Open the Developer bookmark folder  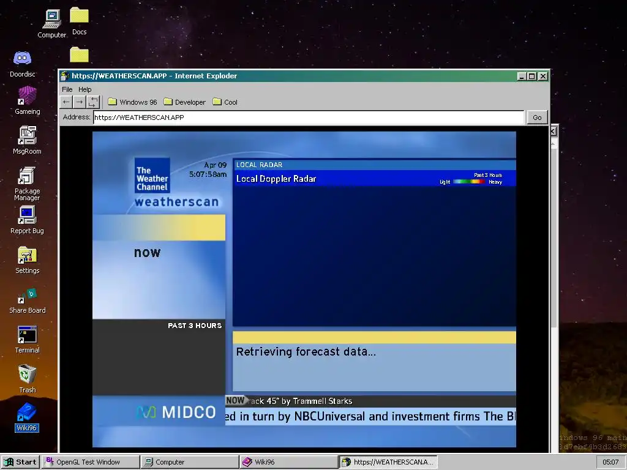[x=185, y=102]
